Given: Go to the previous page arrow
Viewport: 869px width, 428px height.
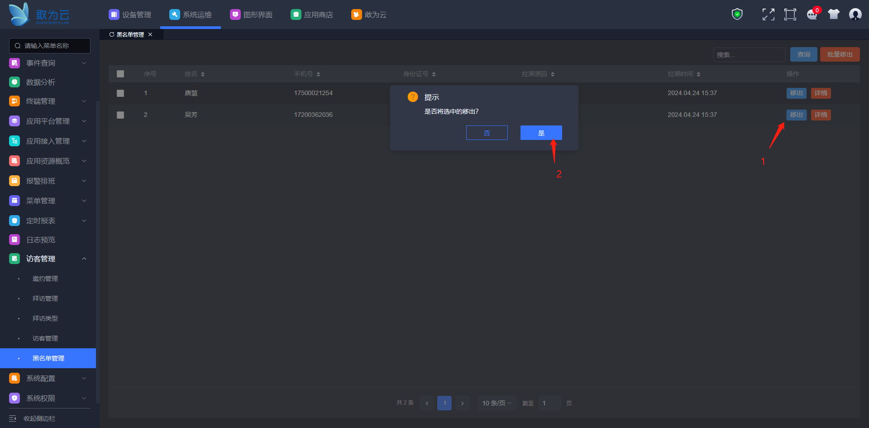Looking at the screenshot, I should click(x=427, y=403).
